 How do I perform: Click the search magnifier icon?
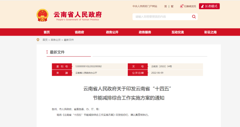tap(194, 17)
